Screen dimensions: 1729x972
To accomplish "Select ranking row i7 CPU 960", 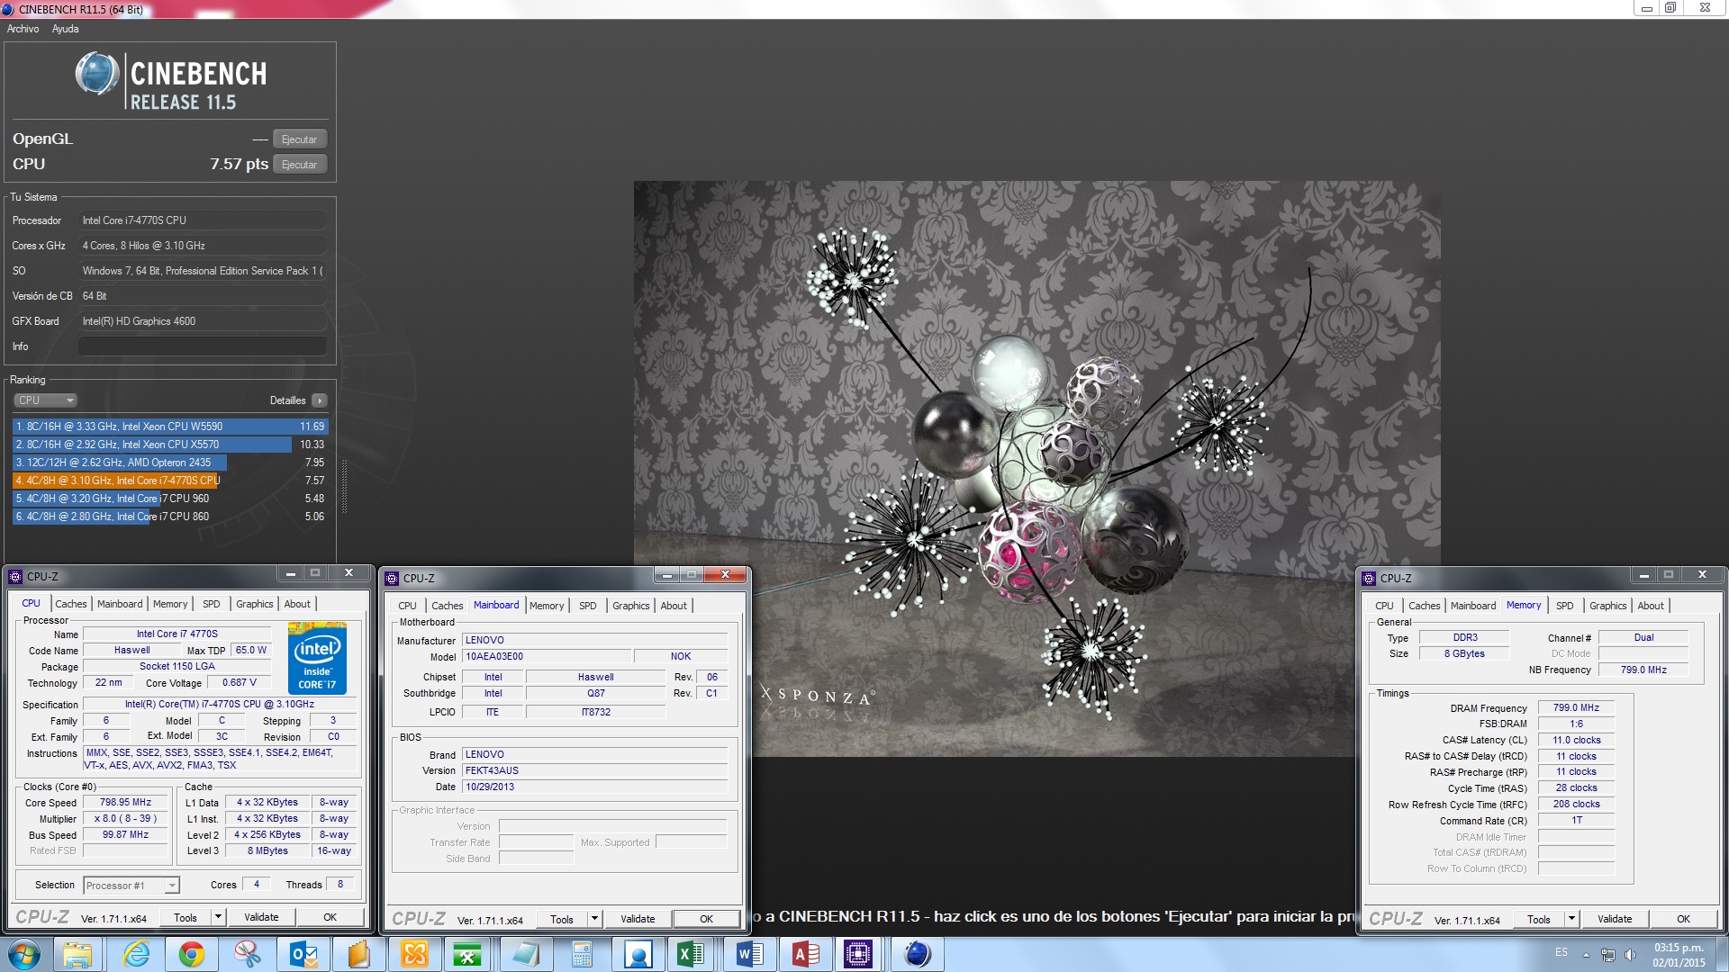I will point(170,499).
